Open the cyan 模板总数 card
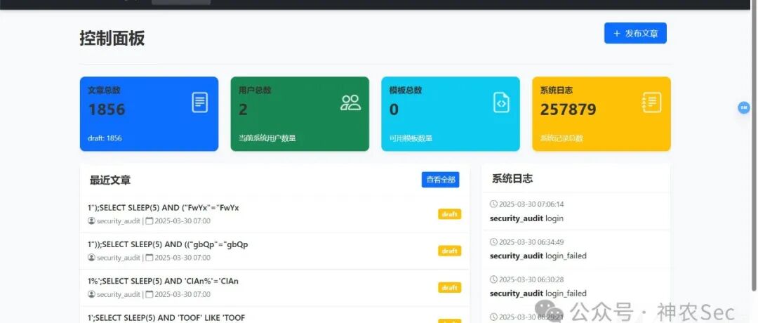The height and width of the screenshot is (323, 758). (x=451, y=114)
